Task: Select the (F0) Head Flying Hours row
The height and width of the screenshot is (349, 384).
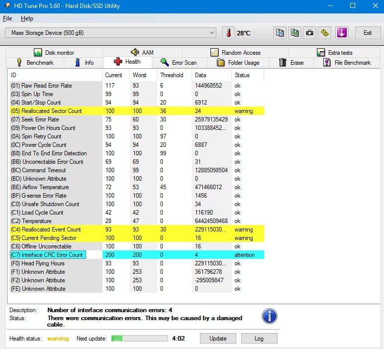Action: tap(137, 263)
